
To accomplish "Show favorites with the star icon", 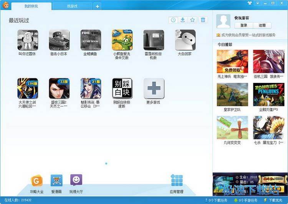I will pyautogui.click(x=193, y=20).
